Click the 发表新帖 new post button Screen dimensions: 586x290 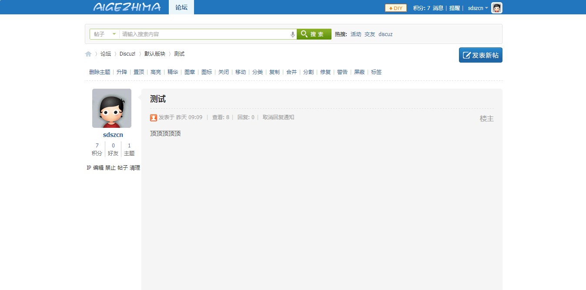tap(481, 55)
